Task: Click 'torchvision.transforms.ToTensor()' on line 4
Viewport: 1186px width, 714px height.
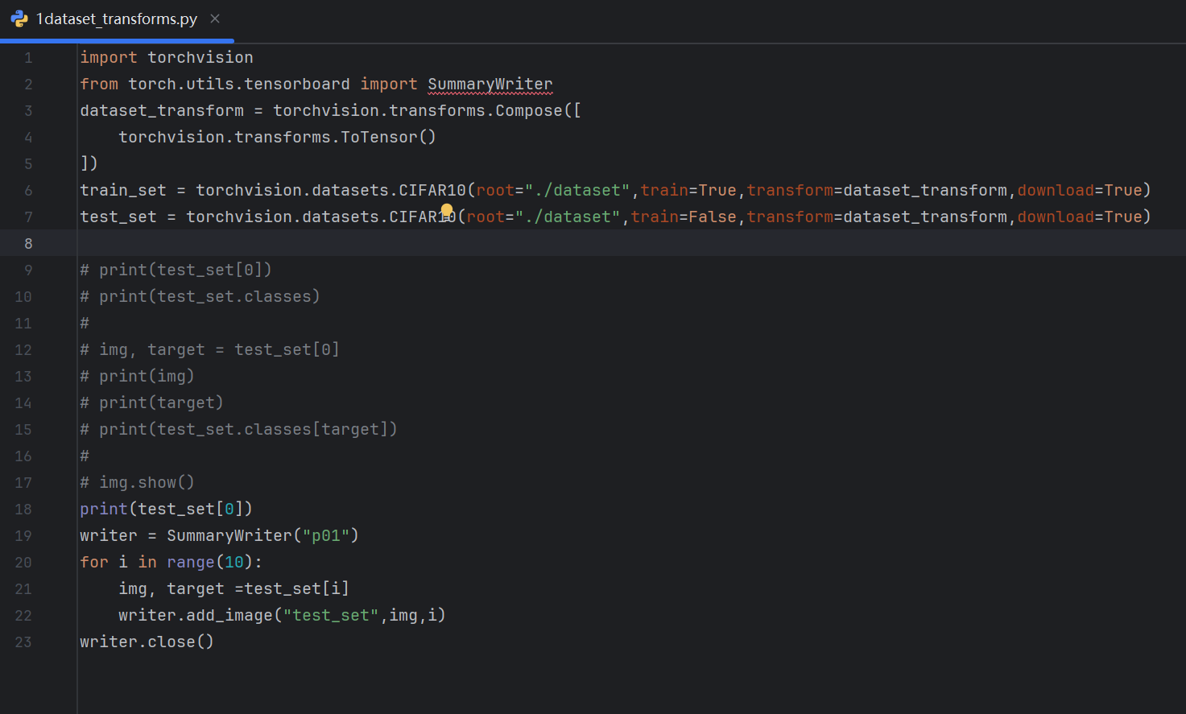Action: pyautogui.click(x=278, y=137)
